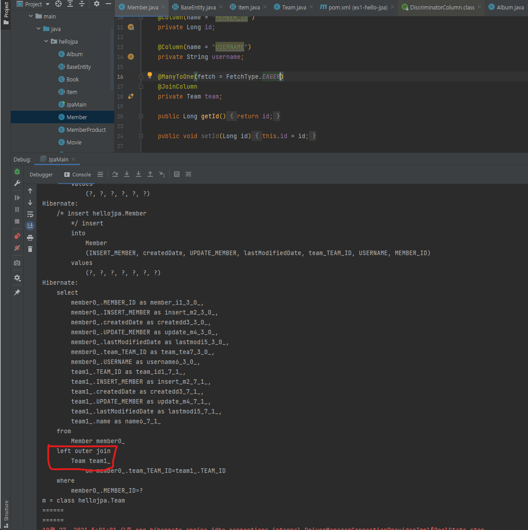Toggle soft-wrap in the console
Image resolution: width=528 pixels, height=530 pixels.
pos(30,214)
